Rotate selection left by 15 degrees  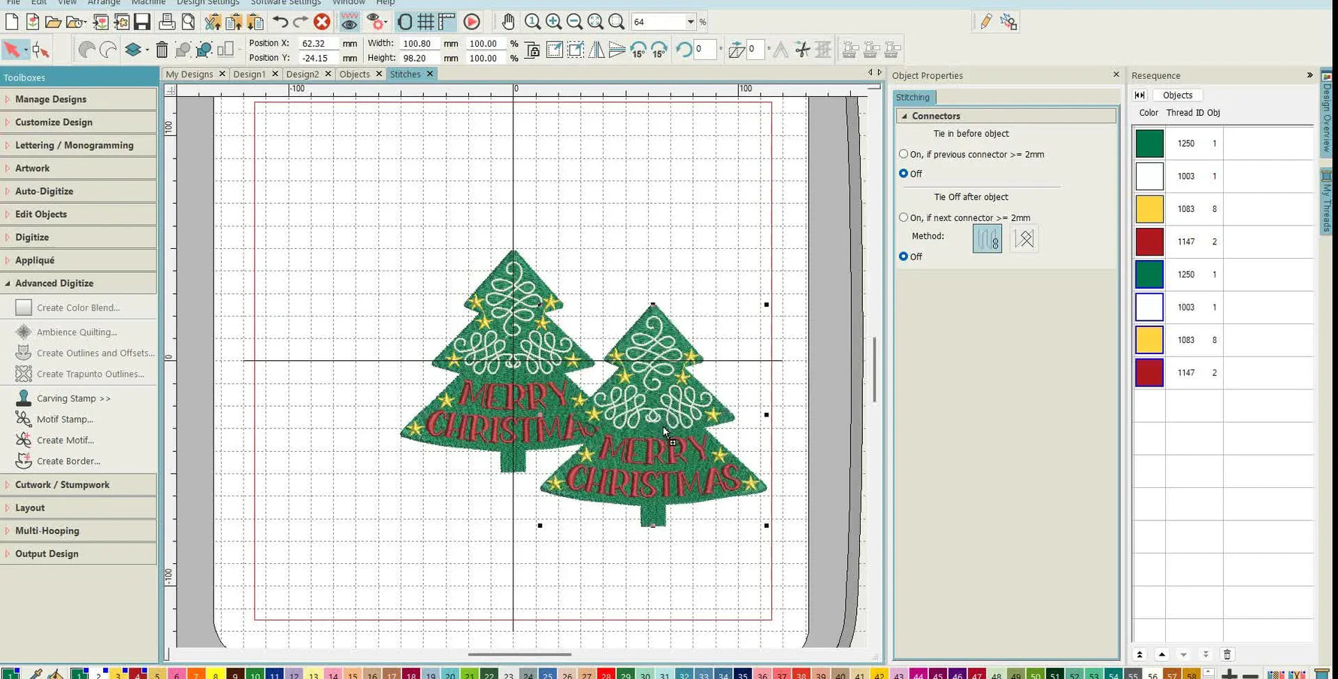point(638,50)
